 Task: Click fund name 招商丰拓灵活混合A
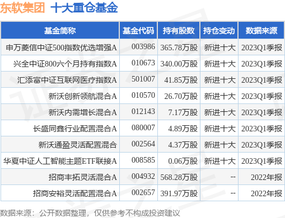[x=83, y=177]
